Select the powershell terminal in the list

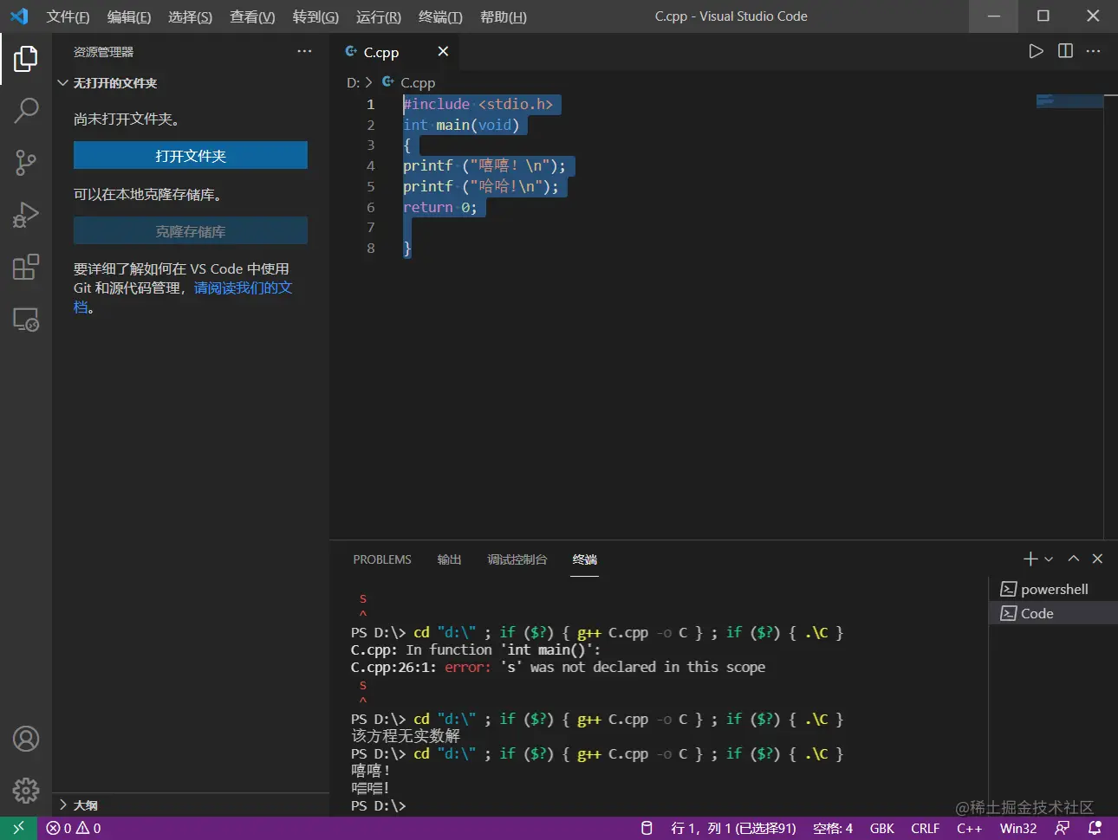[1054, 589]
